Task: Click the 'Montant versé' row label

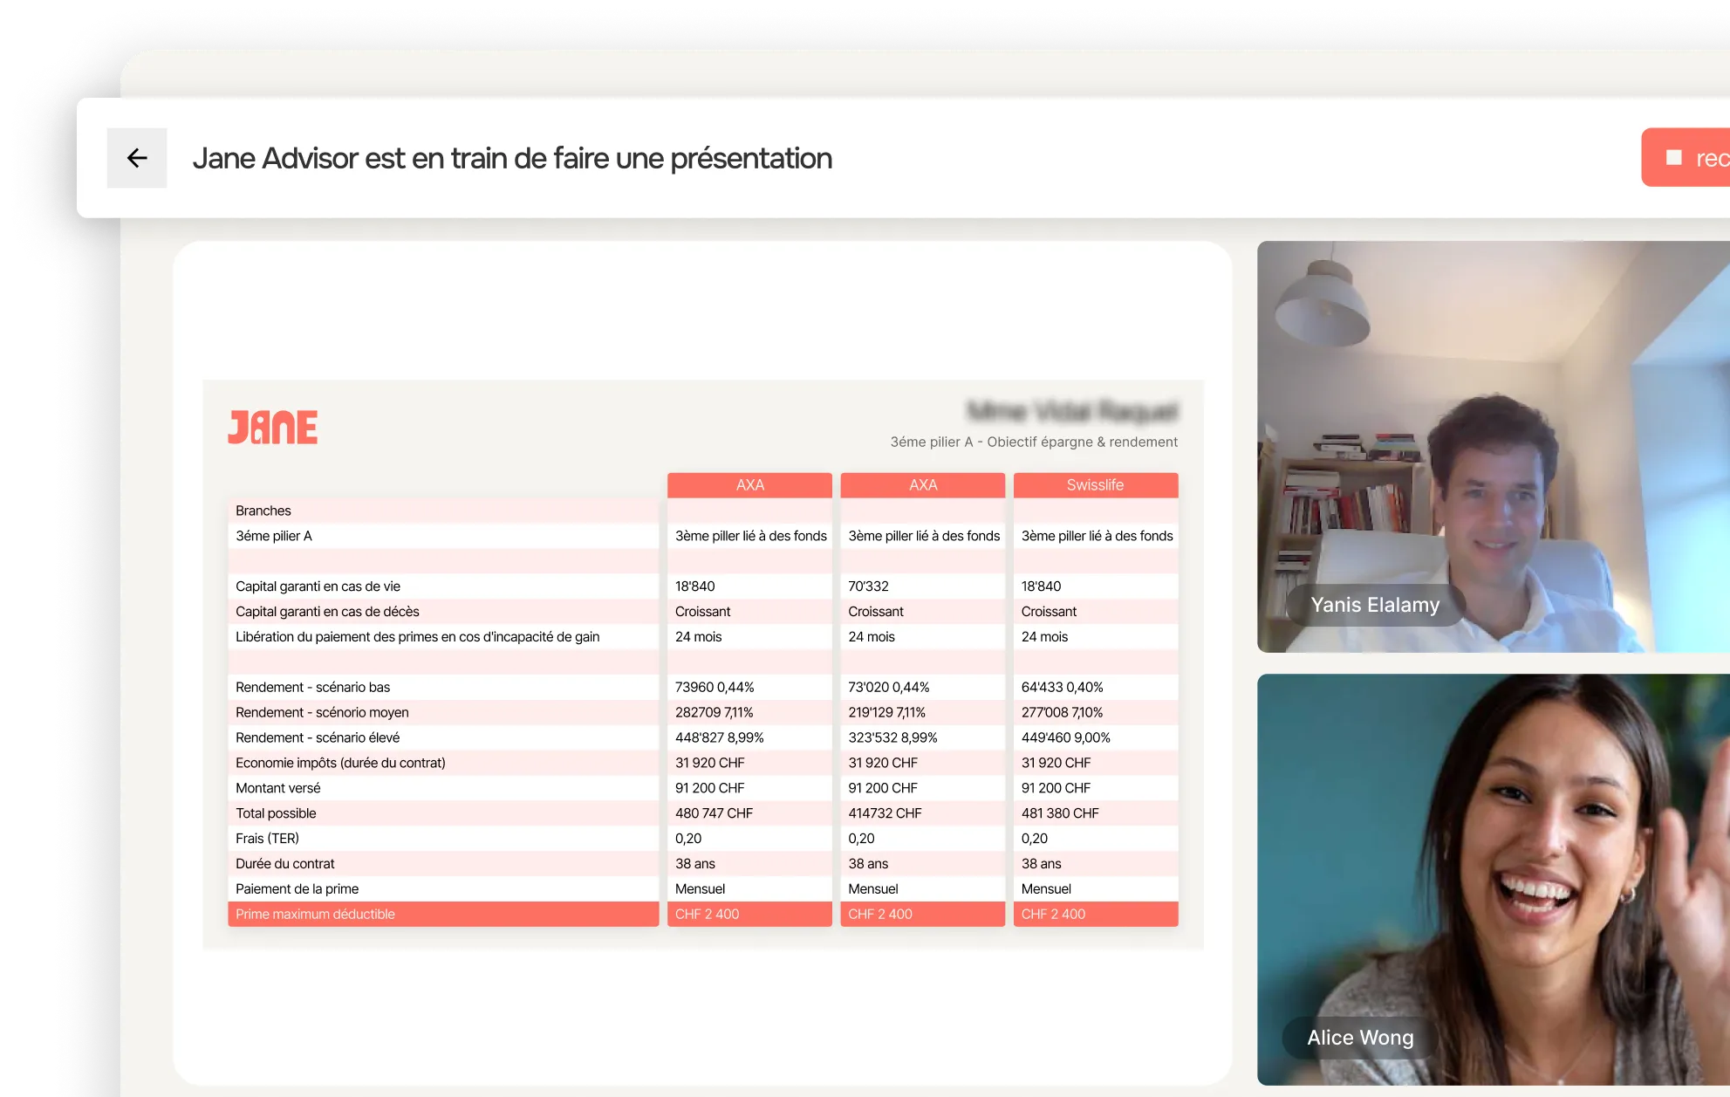Action: tap(278, 789)
